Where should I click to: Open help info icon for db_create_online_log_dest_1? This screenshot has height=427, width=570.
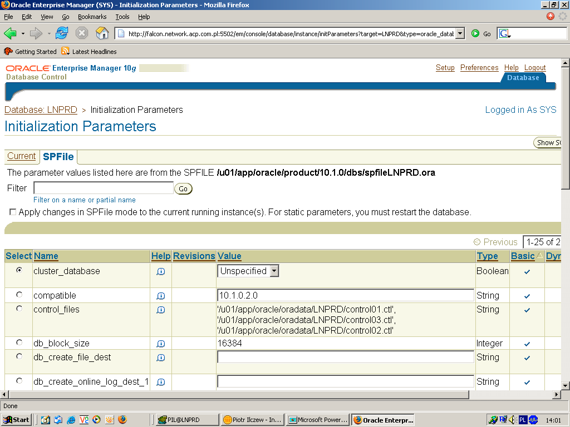click(x=161, y=382)
